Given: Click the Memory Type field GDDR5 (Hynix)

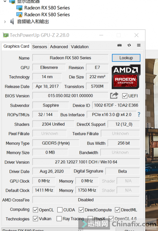Looking at the screenshot, I should coord(56,143).
